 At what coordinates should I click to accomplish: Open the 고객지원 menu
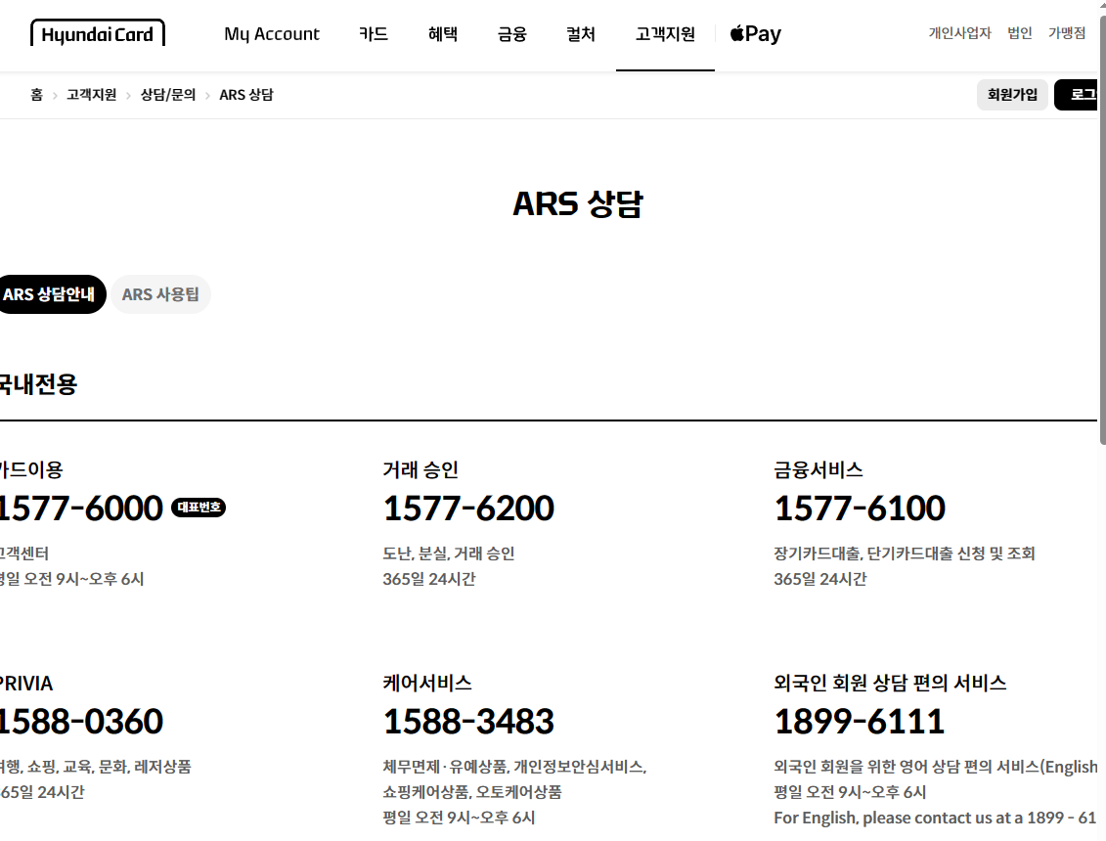point(665,34)
